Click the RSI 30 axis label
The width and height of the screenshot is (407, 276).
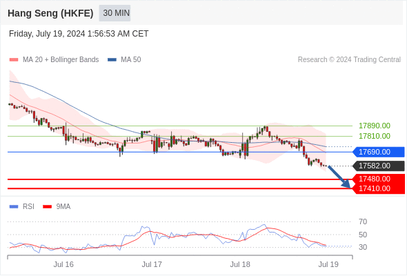(x=363, y=247)
